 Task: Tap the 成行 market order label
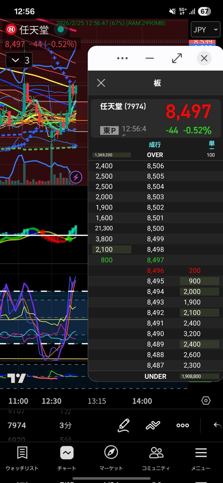click(x=155, y=144)
